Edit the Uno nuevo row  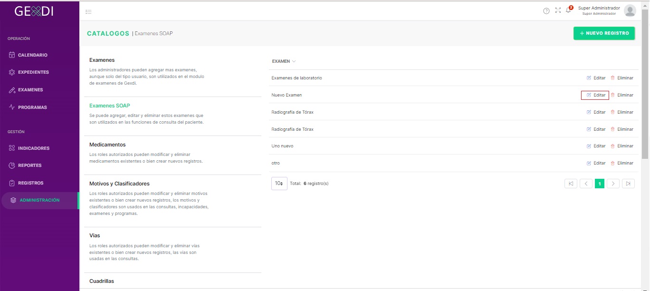point(596,146)
